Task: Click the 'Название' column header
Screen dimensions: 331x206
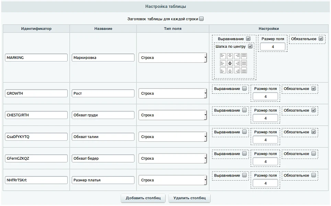Action: [x=103, y=28]
